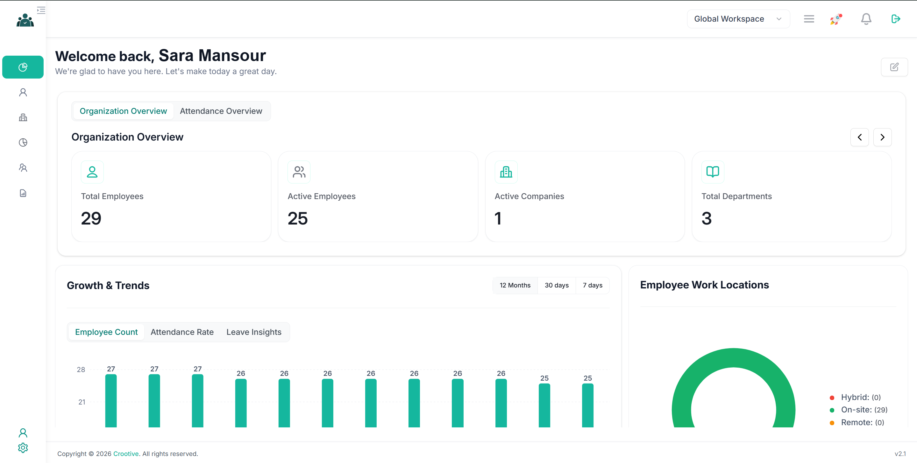This screenshot has width=917, height=463.
Task: Select the 12 Months range
Action: point(515,285)
